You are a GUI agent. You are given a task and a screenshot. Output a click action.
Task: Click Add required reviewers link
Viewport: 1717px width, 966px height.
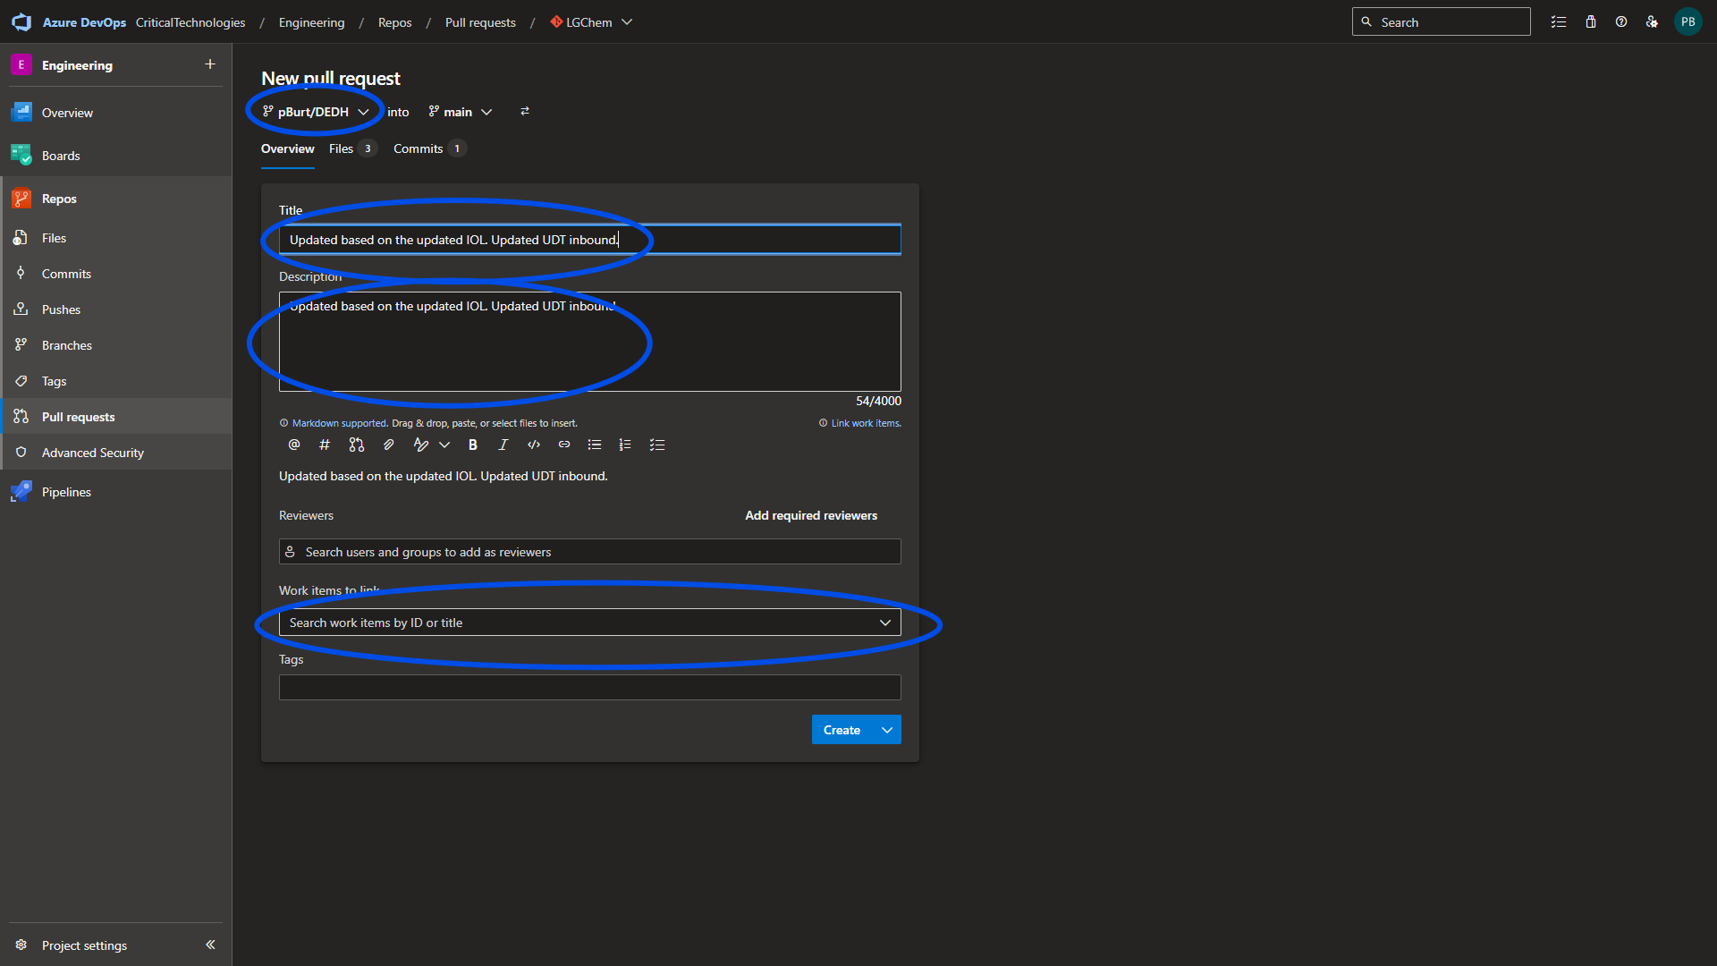811,515
